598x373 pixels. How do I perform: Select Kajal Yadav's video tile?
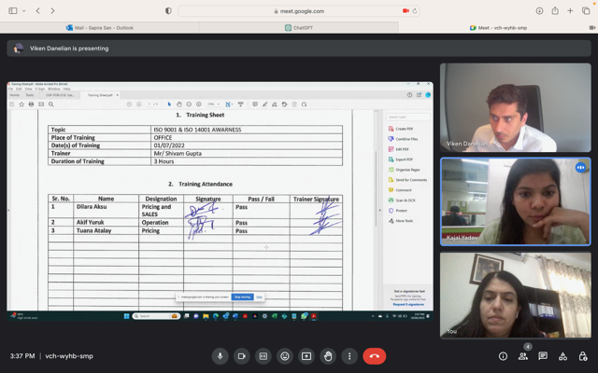coord(515,201)
